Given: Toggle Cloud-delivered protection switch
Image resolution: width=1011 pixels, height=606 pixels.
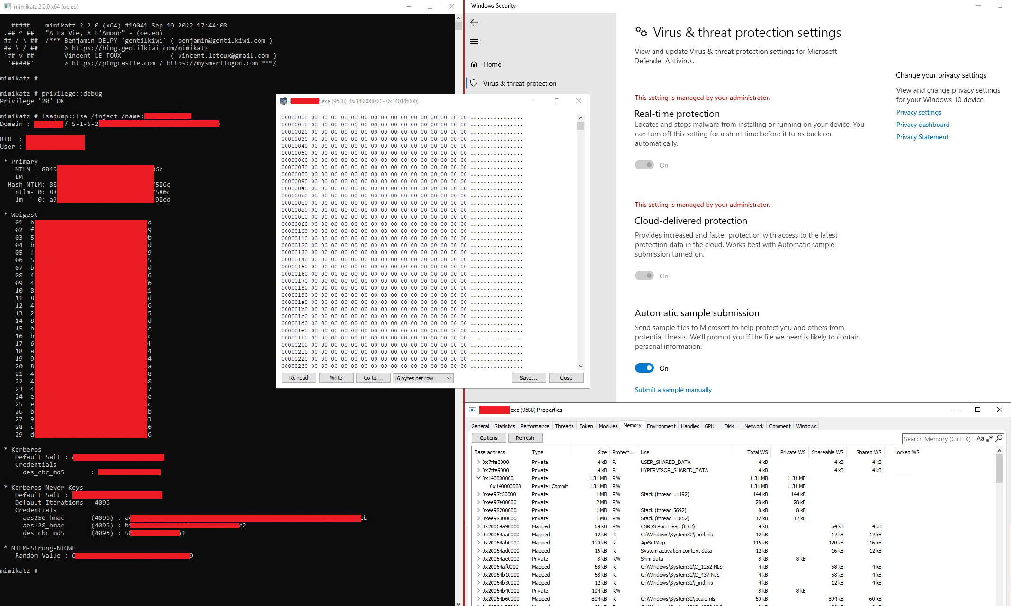Looking at the screenshot, I should click(x=644, y=276).
